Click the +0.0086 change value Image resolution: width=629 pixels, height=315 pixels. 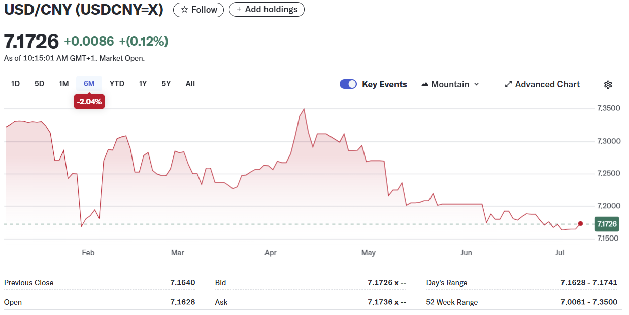(x=89, y=42)
